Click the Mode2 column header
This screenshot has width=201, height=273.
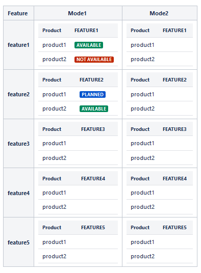[x=159, y=13]
